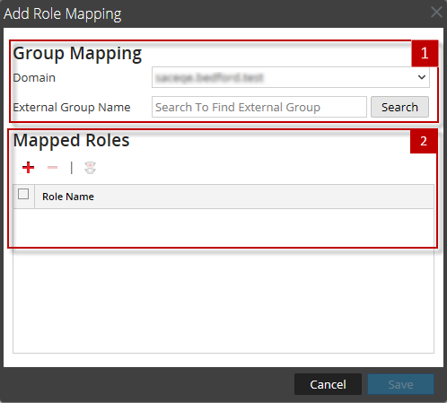Click the External Group Name label
447x403 pixels.
pos(72,107)
